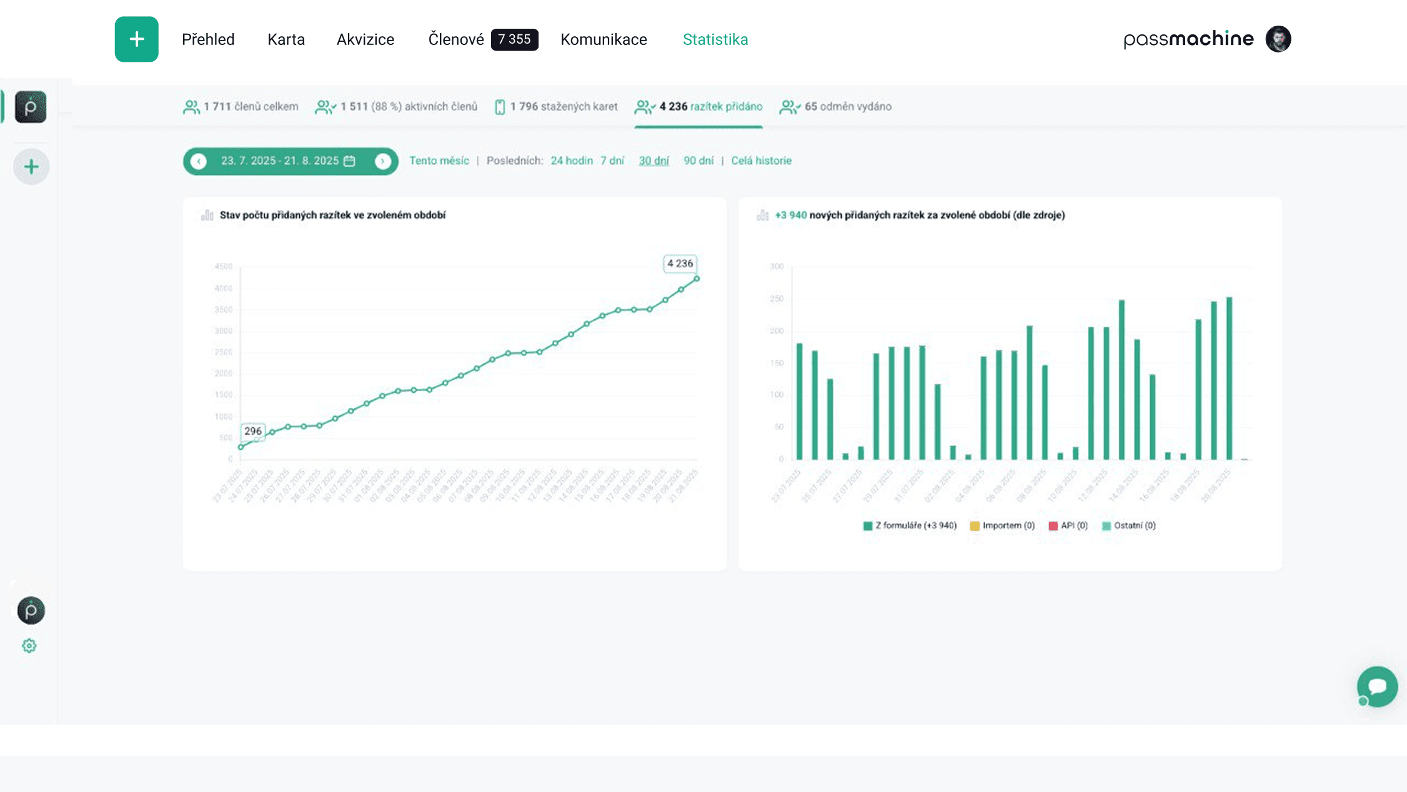The image size is (1407, 792).
Task: Select the 90 dní period link
Action: coord(698,161)
